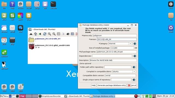Select palemoon_29.3.0-2.gtk2_amd64.deb file
The width and height of the screenshot is (175, 98).
coord(49,46)
